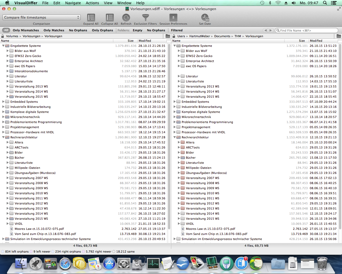Click the Wi-Fi status icon
342x274 pixels.
click(x=278, y=3)
